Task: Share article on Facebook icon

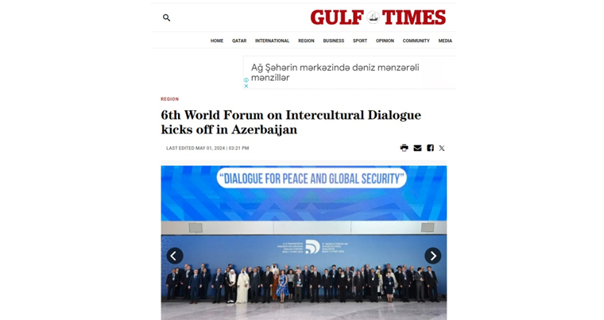Action: pos(430,148)
